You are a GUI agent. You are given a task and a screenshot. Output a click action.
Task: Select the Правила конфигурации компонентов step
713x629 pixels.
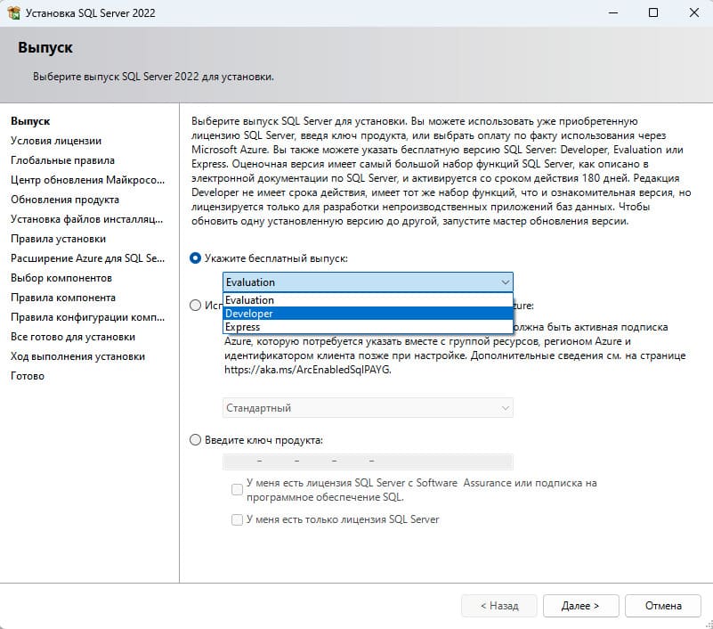88,317
